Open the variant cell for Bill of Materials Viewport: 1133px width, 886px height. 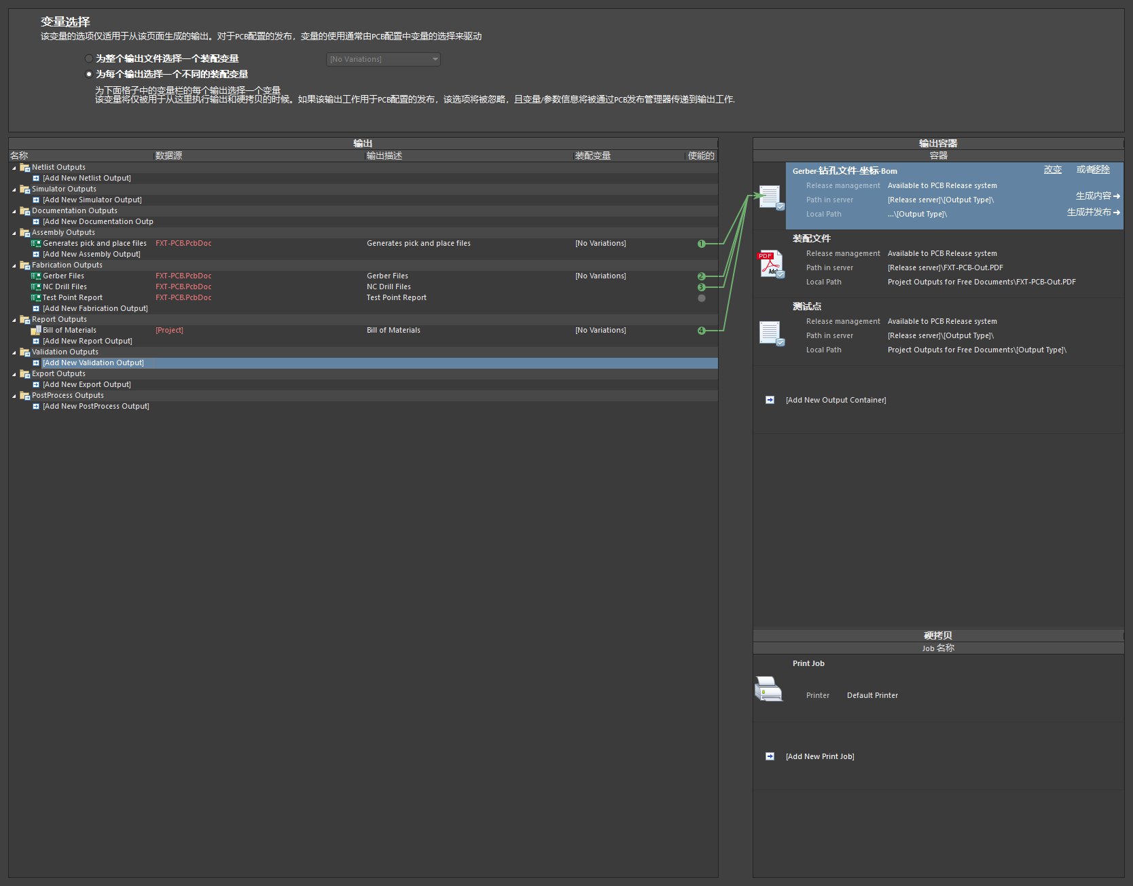point(629,330)
